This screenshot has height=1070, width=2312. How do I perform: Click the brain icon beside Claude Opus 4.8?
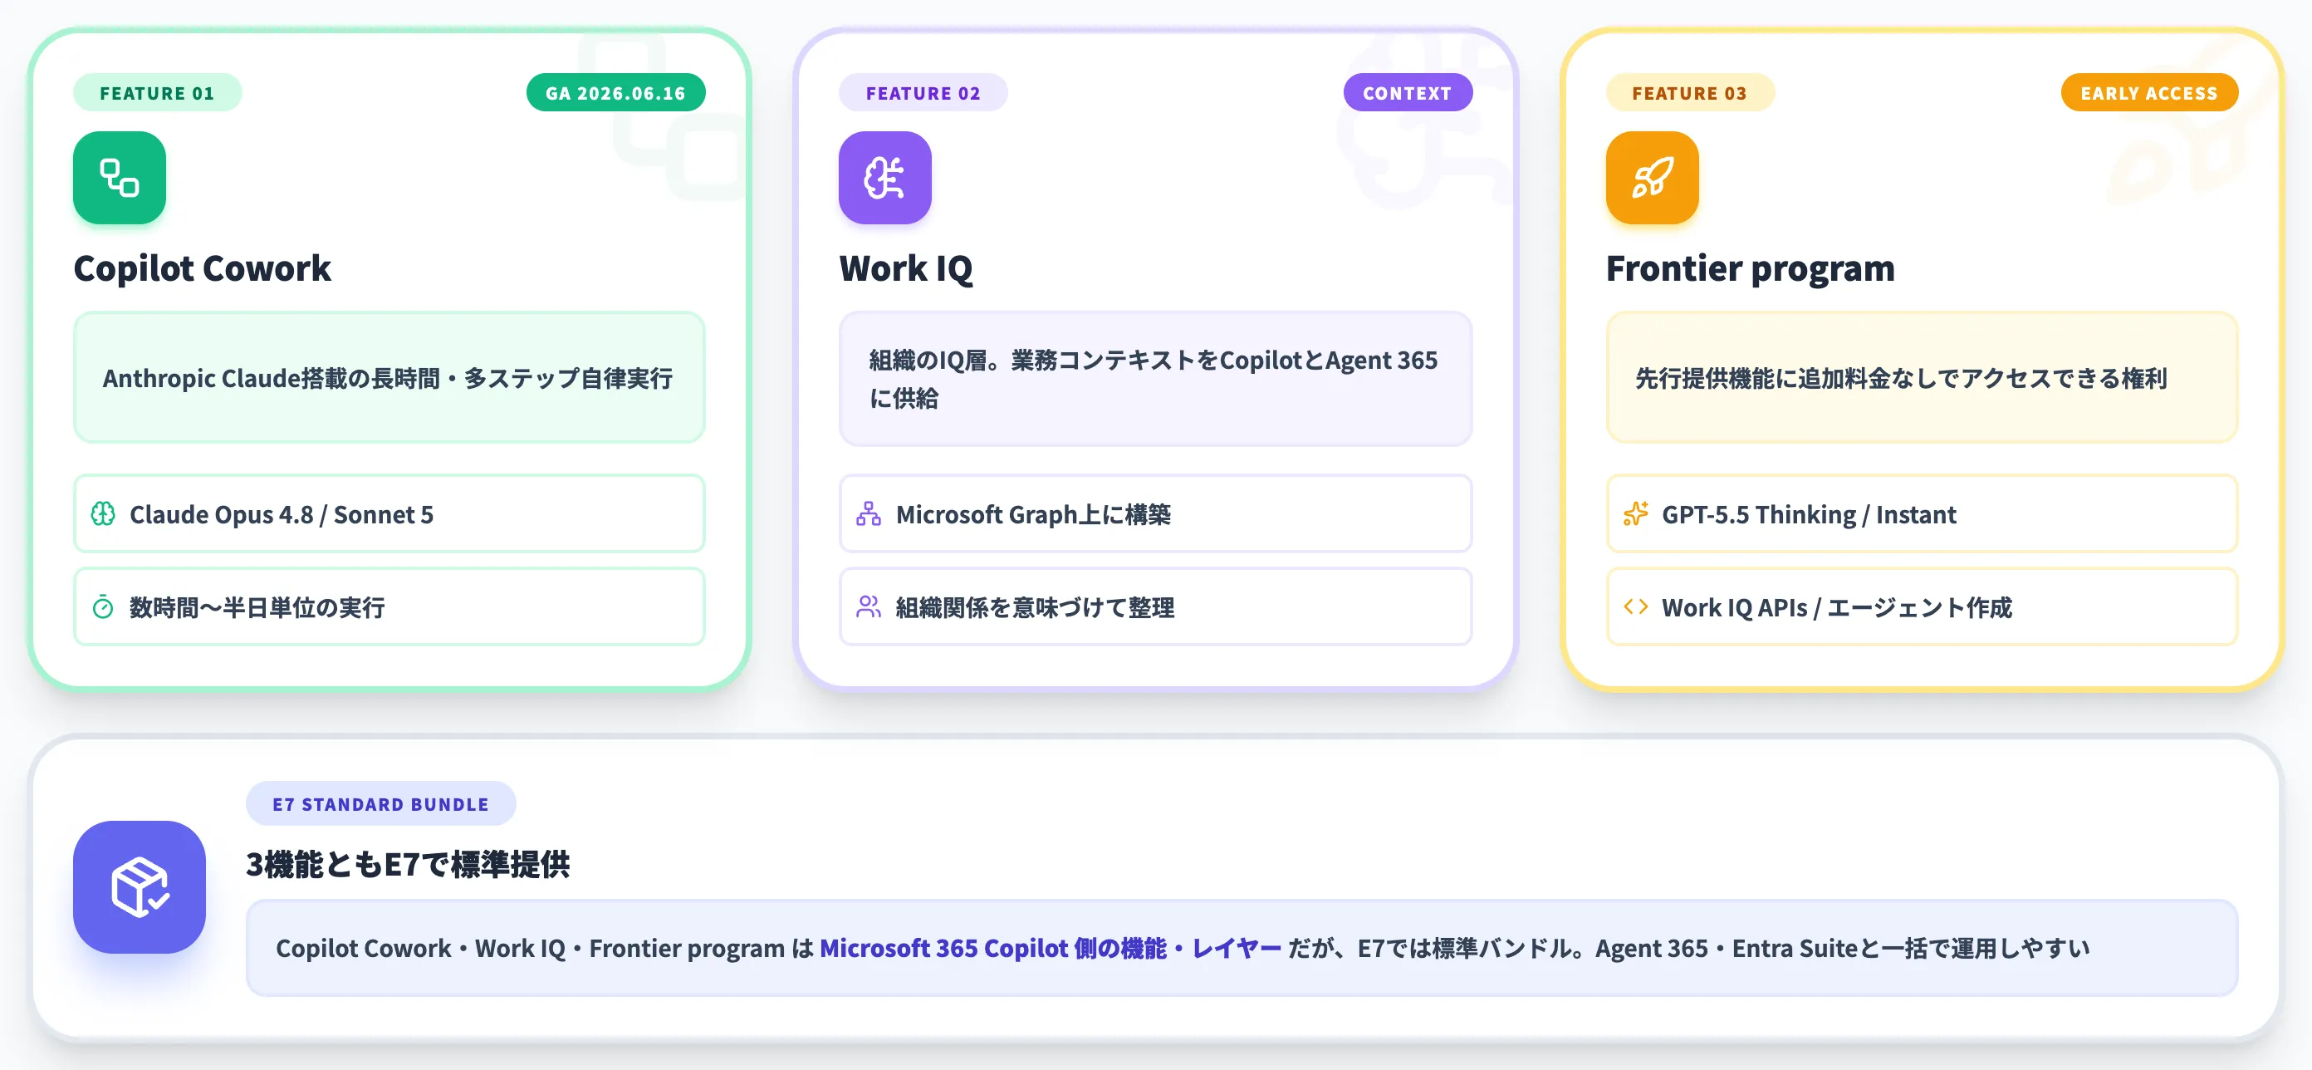tap(103, 514)
